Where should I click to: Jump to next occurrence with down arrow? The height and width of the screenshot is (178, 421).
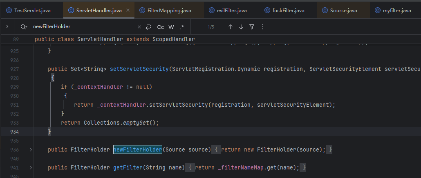tap(241, 27)
